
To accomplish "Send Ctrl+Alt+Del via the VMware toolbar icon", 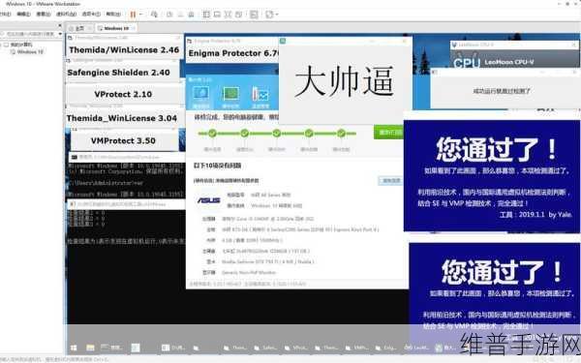I will pyautogui.click(x=154, y=15).
